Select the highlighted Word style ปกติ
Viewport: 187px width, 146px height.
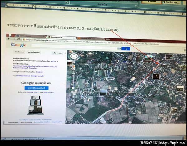(x=151, y=2)
